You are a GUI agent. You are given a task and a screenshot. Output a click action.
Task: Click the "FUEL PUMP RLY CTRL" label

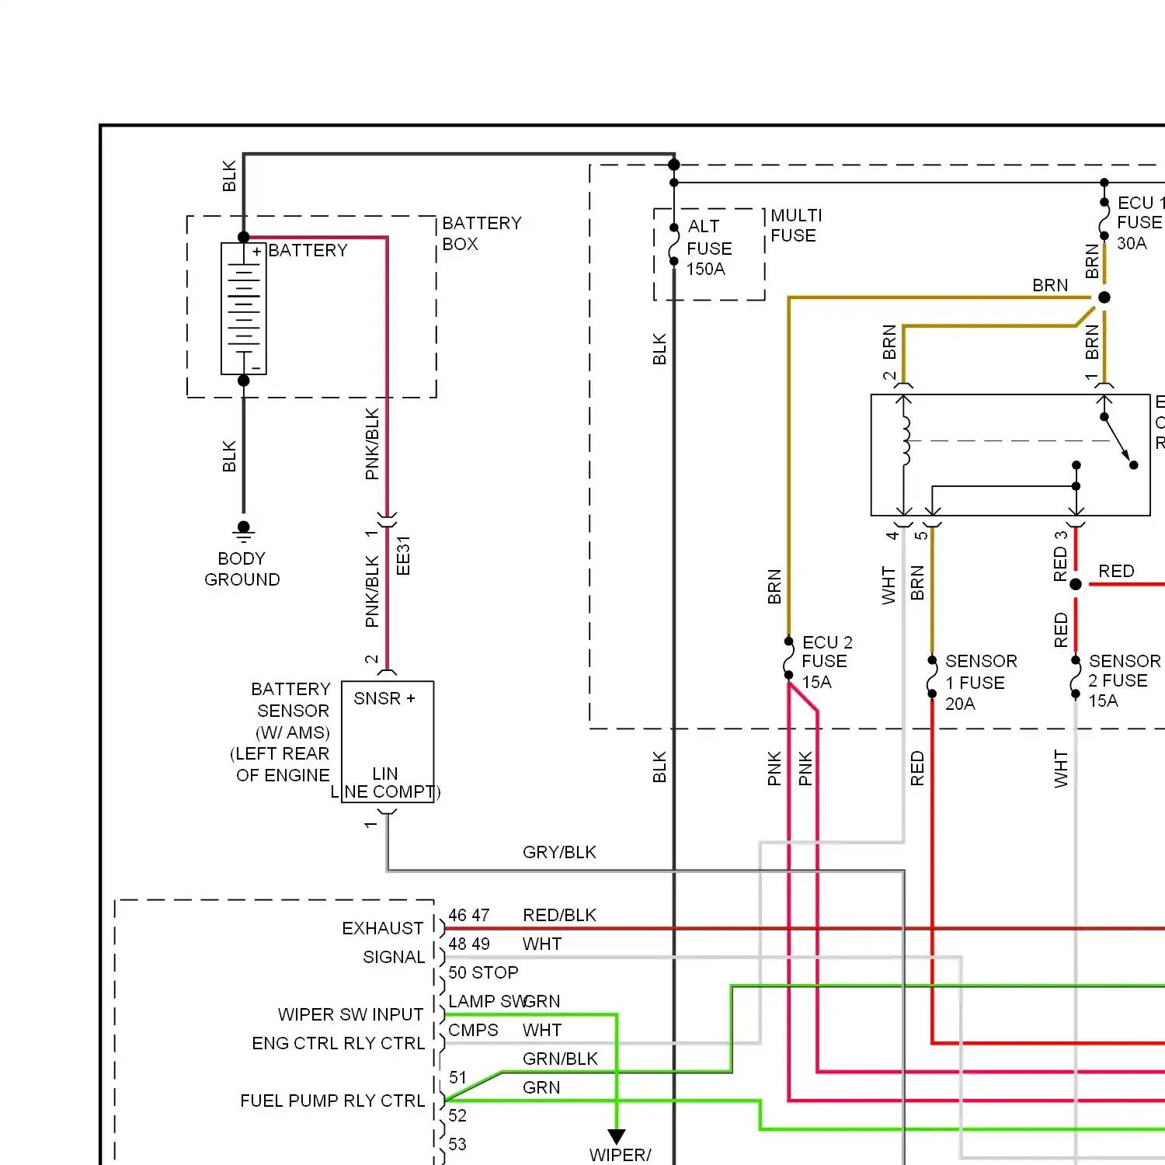332,1101
